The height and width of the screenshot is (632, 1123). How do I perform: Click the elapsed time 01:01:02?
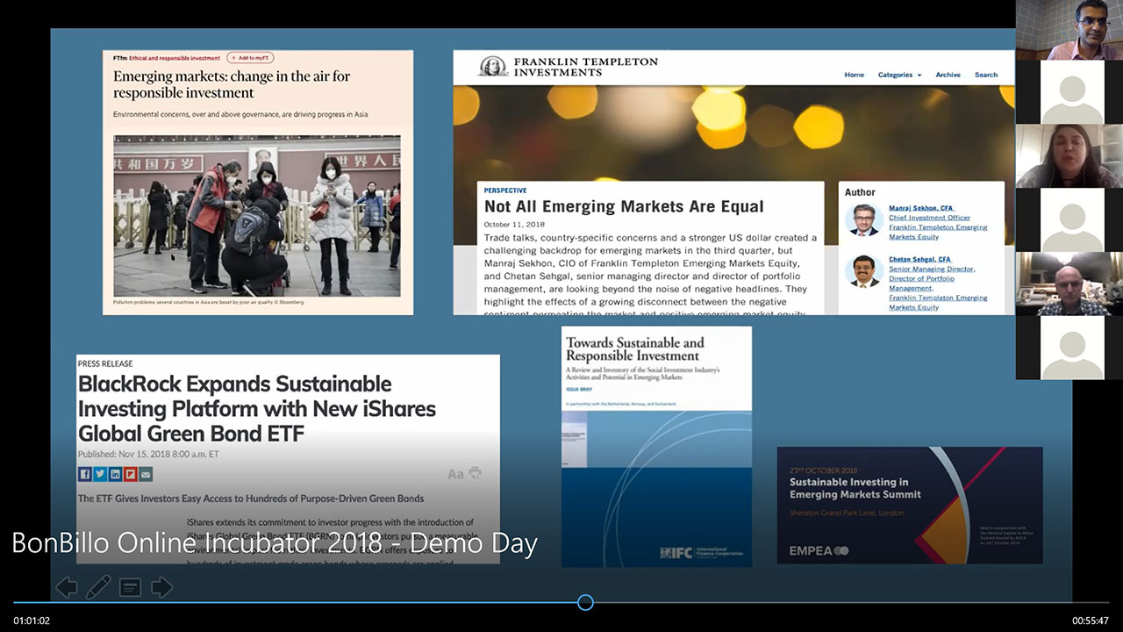coord(32,621)
